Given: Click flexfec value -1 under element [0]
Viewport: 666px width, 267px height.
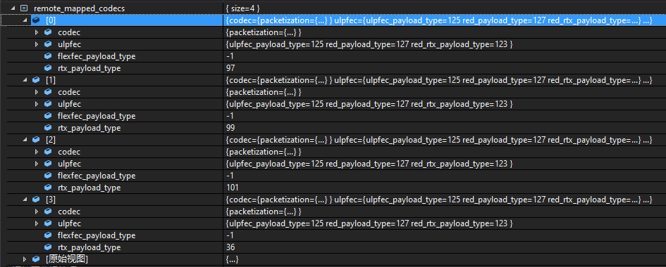Looking at the screenshot, I should tap(230, 56).
